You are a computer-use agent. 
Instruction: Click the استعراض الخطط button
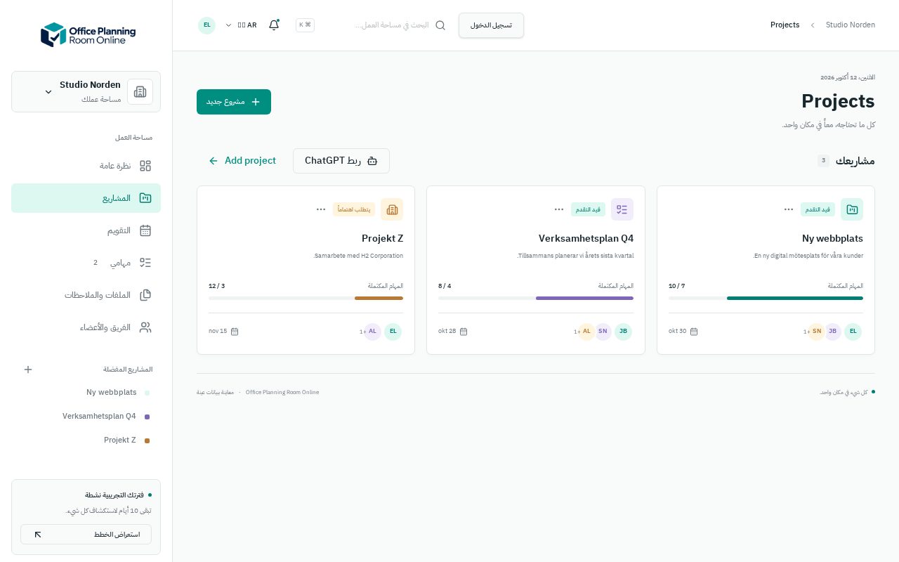tap(86, 535)
